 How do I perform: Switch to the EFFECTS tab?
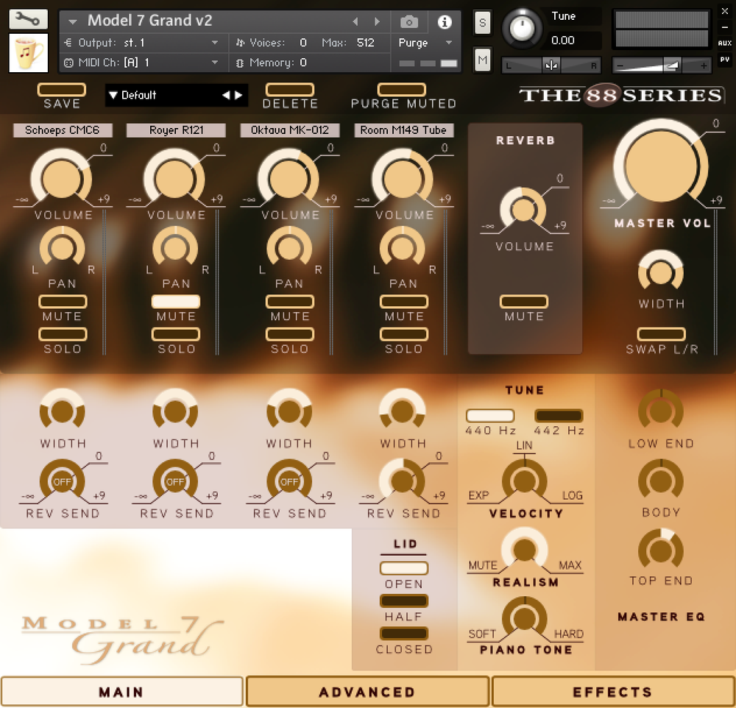(x=613, y=691)
